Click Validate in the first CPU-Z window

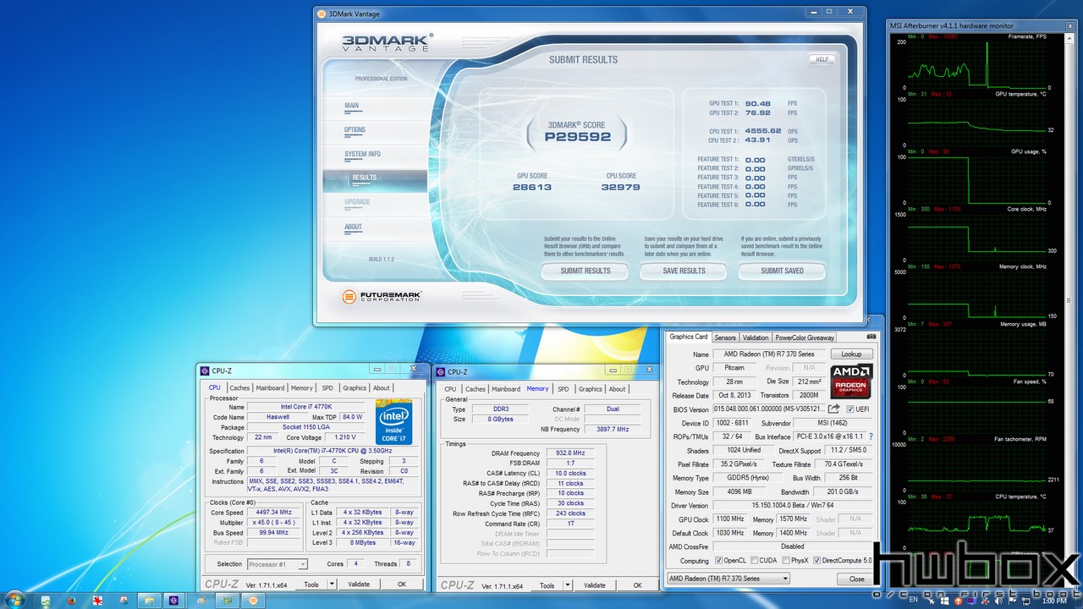coord(359,584)
